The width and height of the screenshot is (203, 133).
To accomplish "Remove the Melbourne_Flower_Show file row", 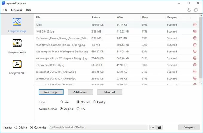I will click(195, 38).
